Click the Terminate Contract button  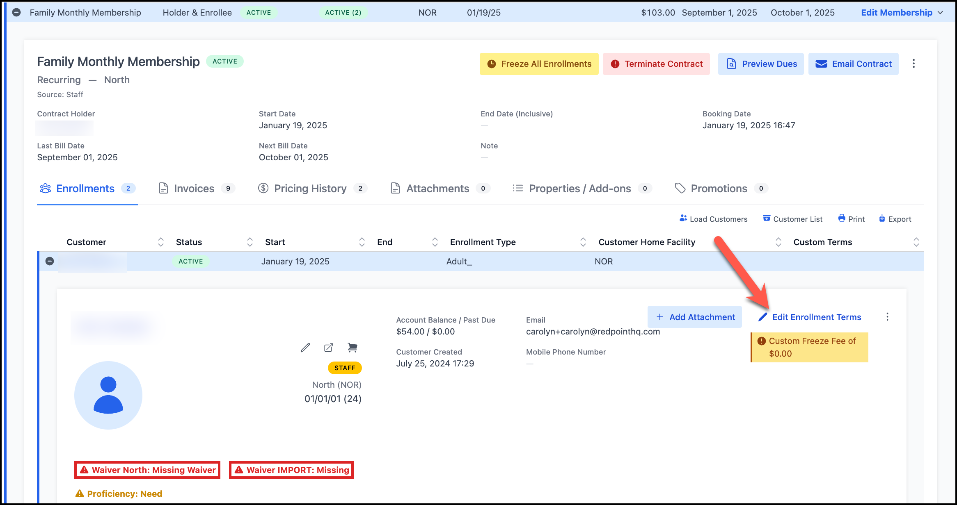tap(657, 64)
